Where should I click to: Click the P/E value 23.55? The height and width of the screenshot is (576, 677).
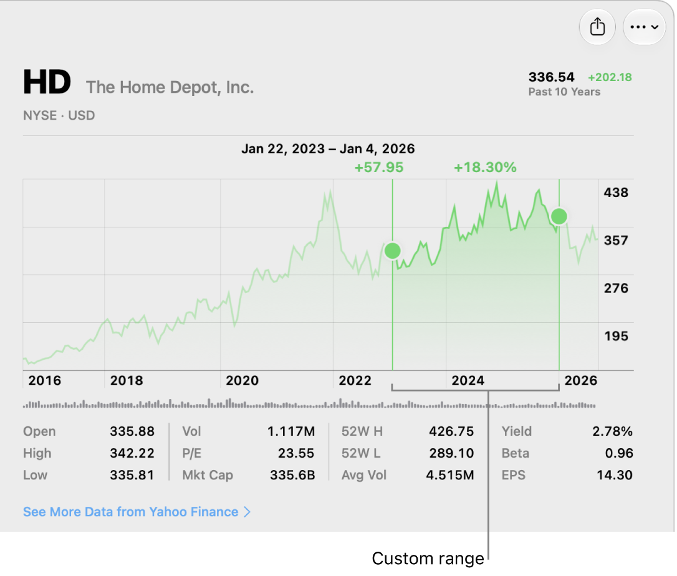(x=296, y=453)
